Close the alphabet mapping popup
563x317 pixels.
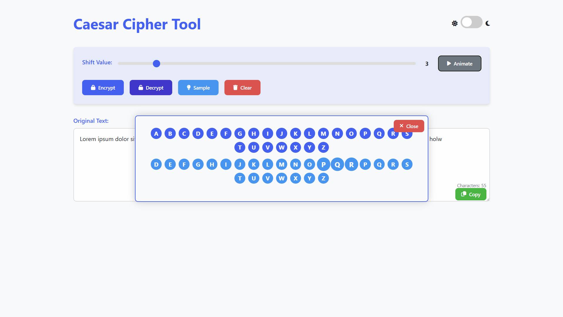coord(409,126)
